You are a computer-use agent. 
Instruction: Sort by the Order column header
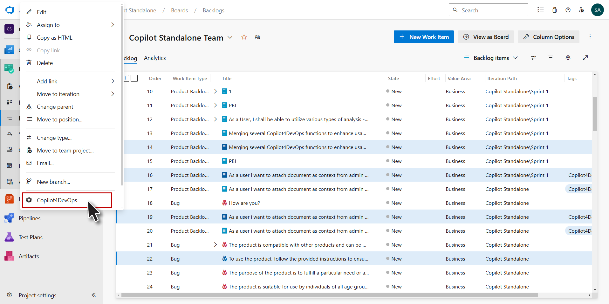tap(155, 78)
